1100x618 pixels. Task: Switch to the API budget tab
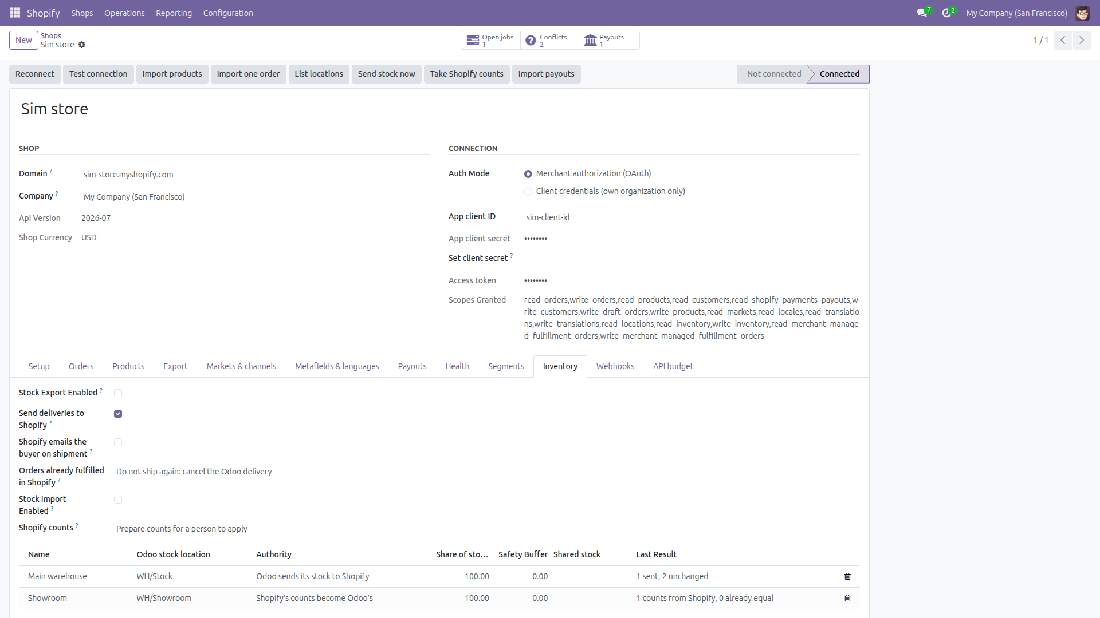(673, 366)
